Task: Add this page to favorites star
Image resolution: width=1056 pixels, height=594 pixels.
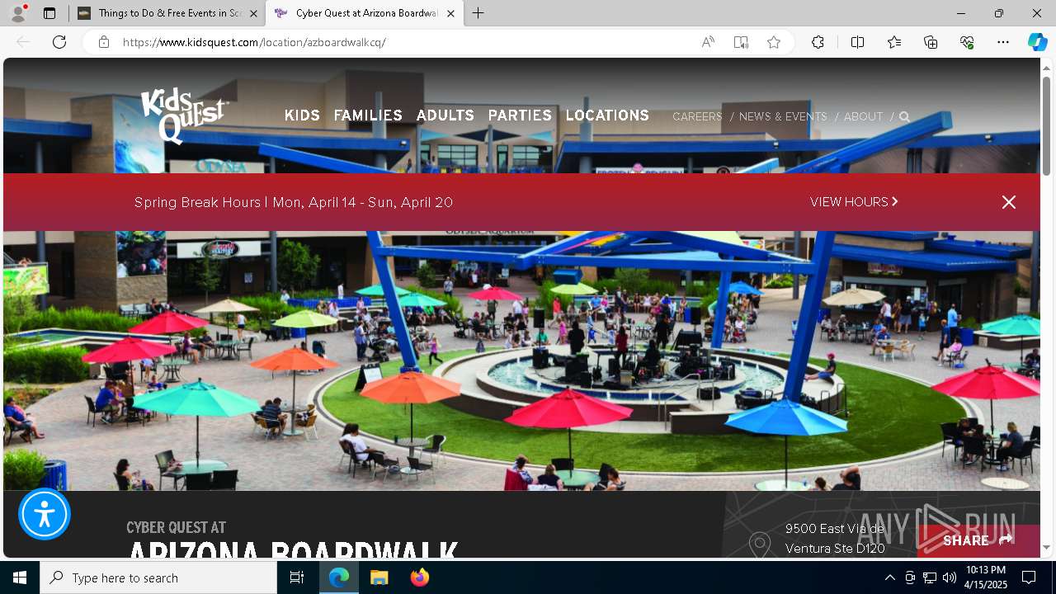Action: point(774,42)
